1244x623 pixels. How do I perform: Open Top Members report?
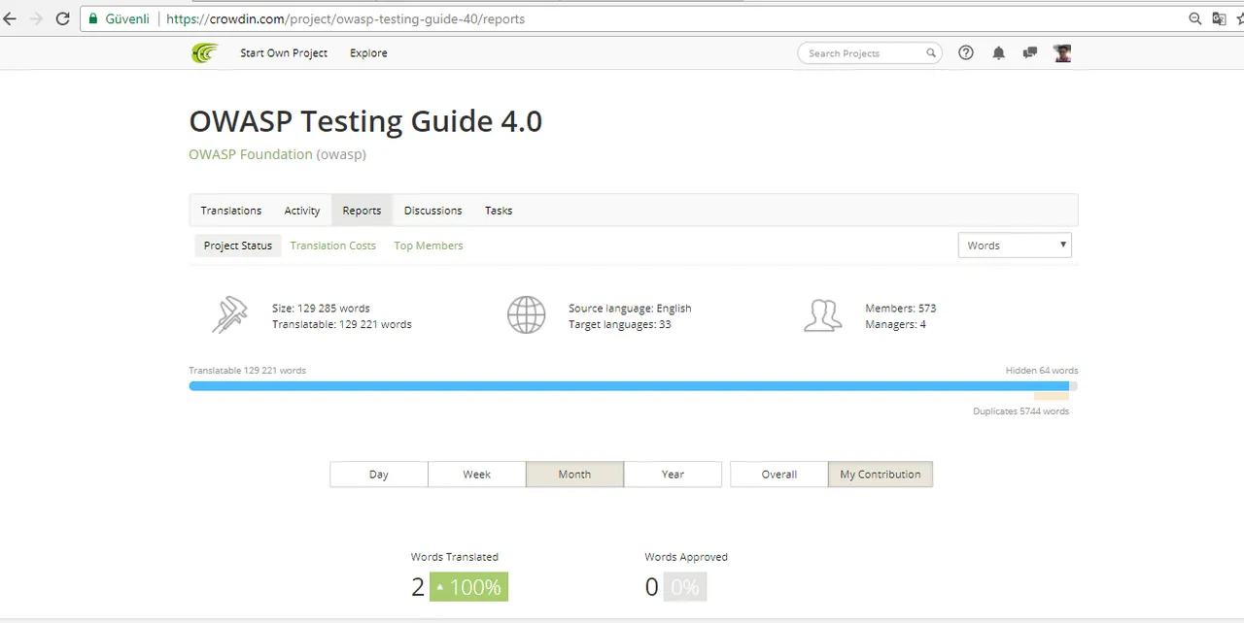click(x=429, y=246)
